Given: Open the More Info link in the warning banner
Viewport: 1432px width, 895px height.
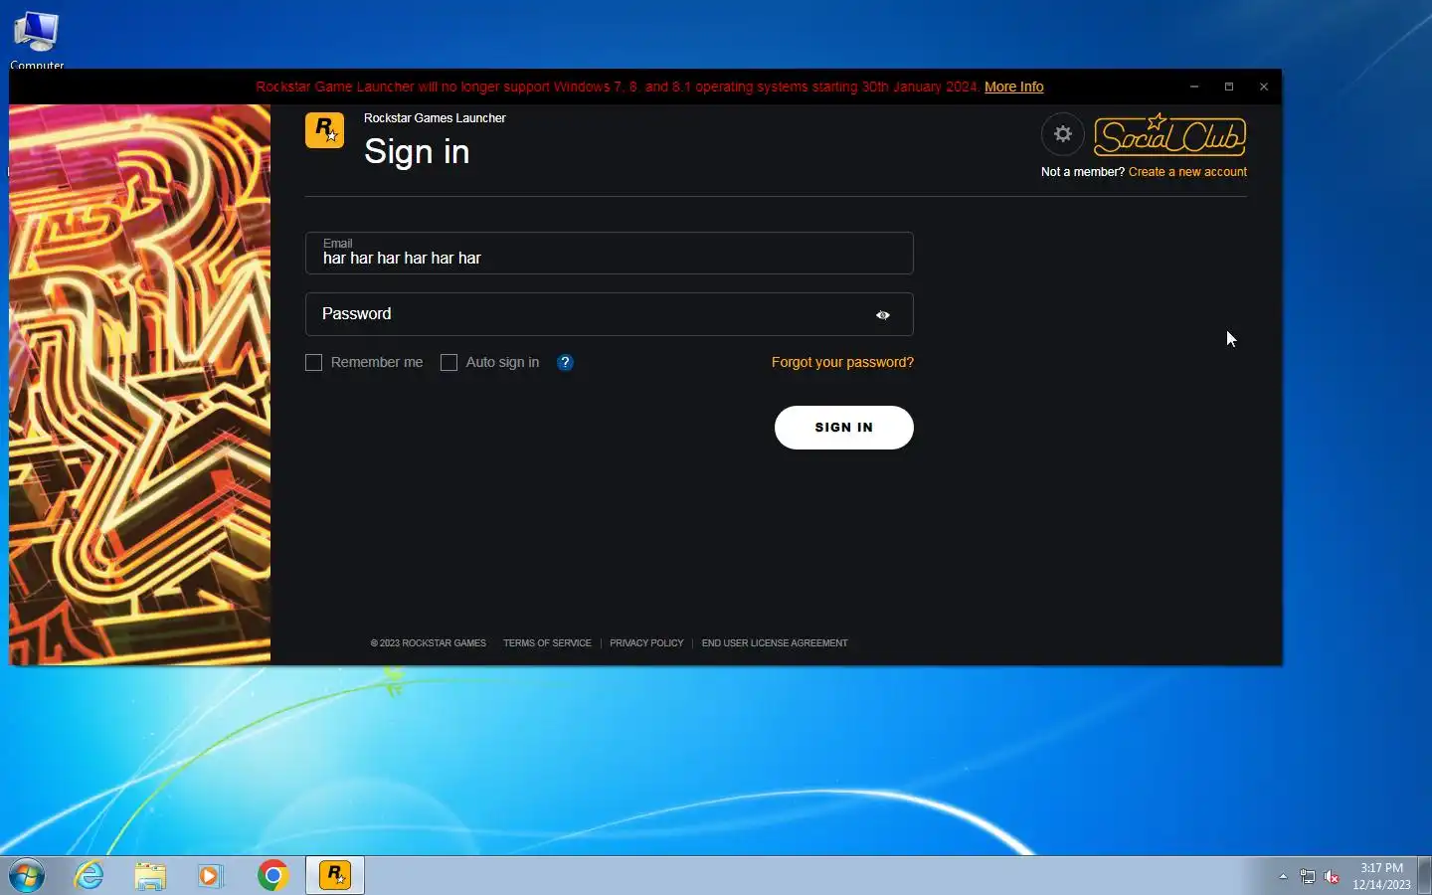Looking at the screenshot, I should [1013, 87].
